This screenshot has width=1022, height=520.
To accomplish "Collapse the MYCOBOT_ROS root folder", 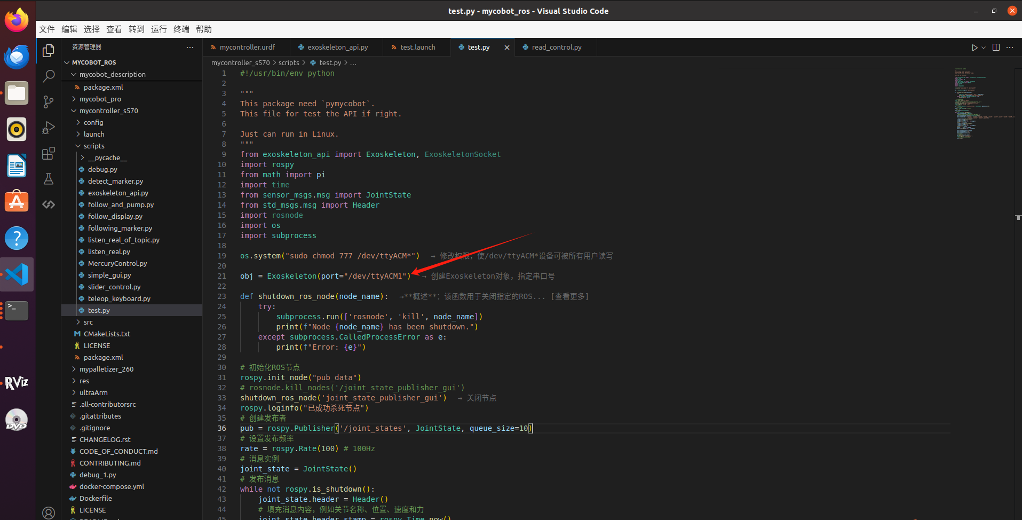I will coord(132,62).
